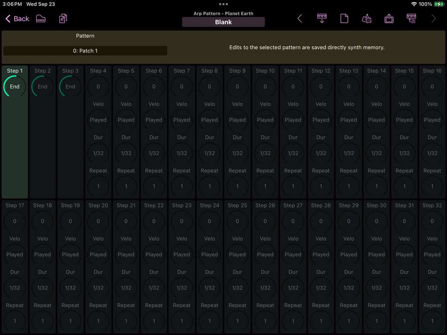Go to previous patch with left chevron
Screen dimensions: 447x335
click(299, 19)
